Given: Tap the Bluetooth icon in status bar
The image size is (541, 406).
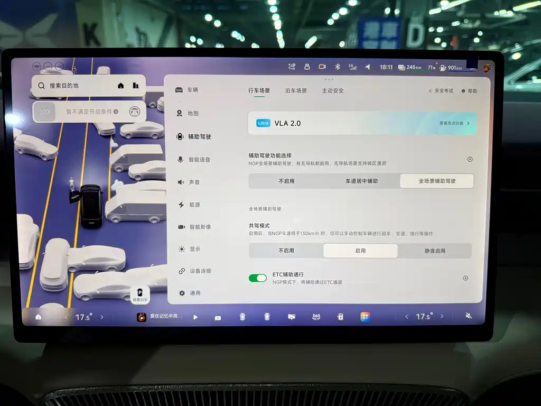Looking at the screenshot, I should coord(338,67).
